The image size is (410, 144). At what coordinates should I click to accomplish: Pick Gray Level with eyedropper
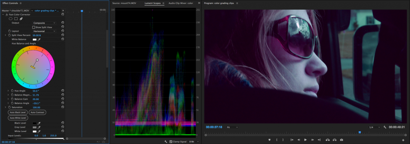tap(39, 127)
